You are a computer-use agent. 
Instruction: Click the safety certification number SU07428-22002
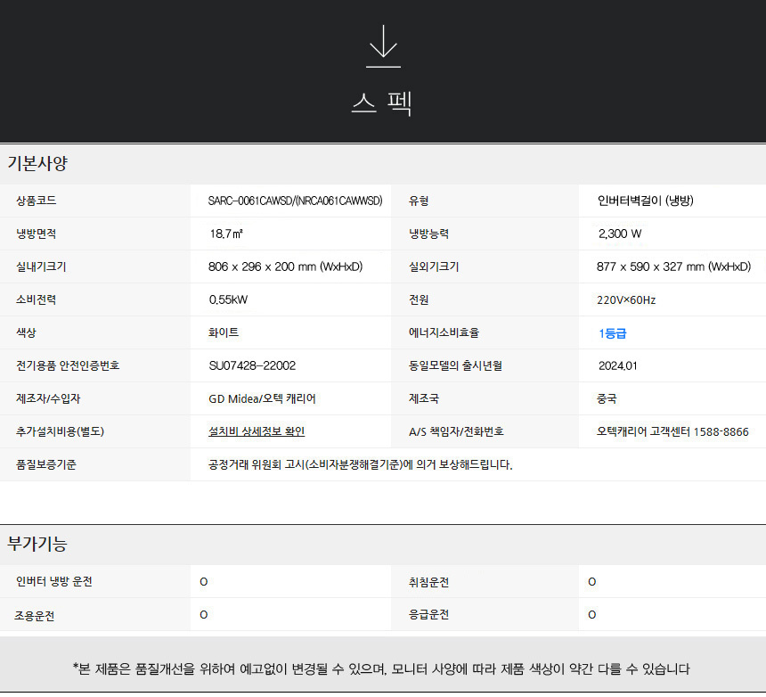pos(252,365)
